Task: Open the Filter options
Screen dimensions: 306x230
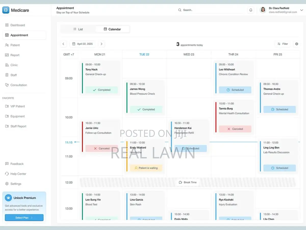Action: (x=283, y=44)
